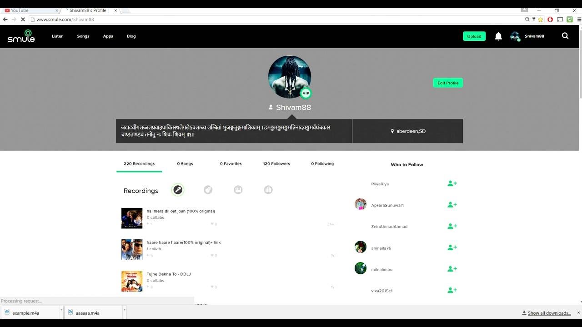The height and width of the screenshot is (327, 582).
Task: Click the aberdeen,SD location text
Action: [411, 131]
